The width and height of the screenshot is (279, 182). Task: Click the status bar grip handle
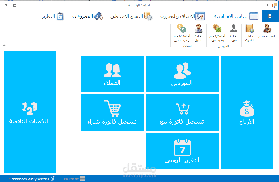point(2,180)
